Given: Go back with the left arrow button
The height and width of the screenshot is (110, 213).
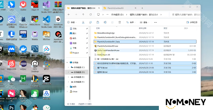Looking at the screenshot, I should [x=69, y=15].
